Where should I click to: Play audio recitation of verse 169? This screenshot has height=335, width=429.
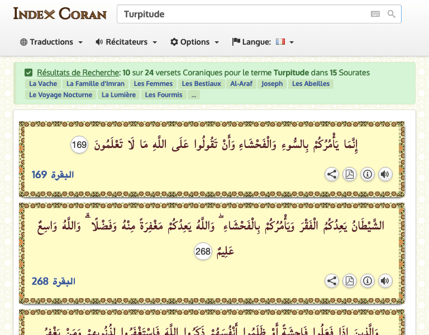point(385,174)
